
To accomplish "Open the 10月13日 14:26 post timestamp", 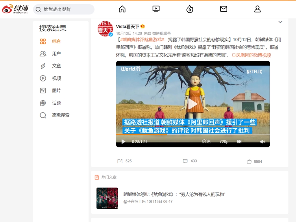I will (x=129, y=34).
